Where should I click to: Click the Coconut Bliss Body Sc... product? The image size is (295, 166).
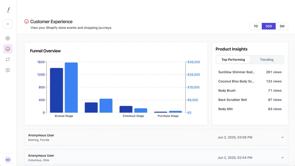click(x=236, y=81)
